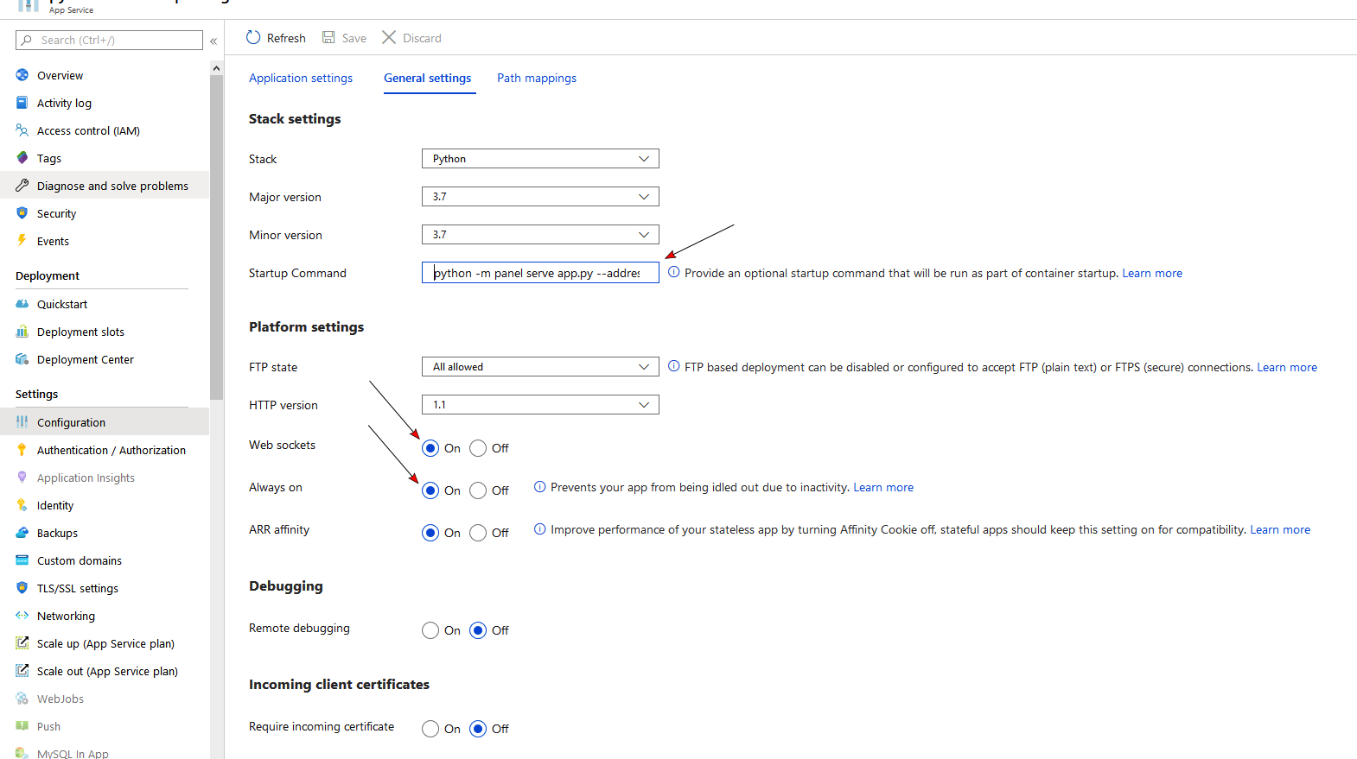Open Overview via its globe icon
The height and width of the screenshot is (759, 1357).
click(22, 75)
